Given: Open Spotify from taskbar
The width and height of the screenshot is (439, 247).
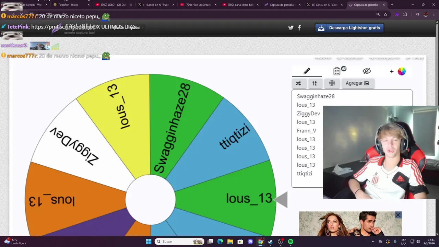Looking at the screenshot, I should (x=290, y=242).
